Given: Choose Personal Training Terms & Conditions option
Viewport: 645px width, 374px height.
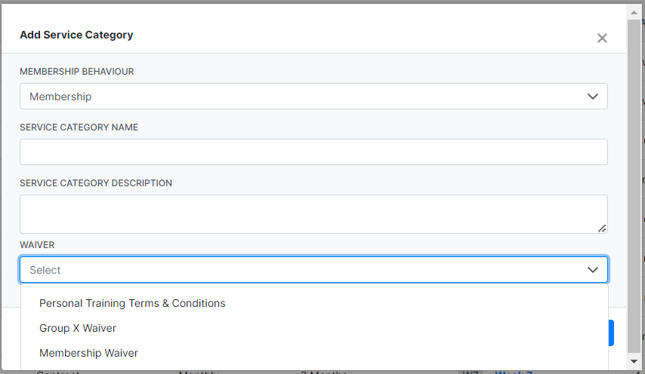Looking at the screenshot, I should tap(132, 303).
